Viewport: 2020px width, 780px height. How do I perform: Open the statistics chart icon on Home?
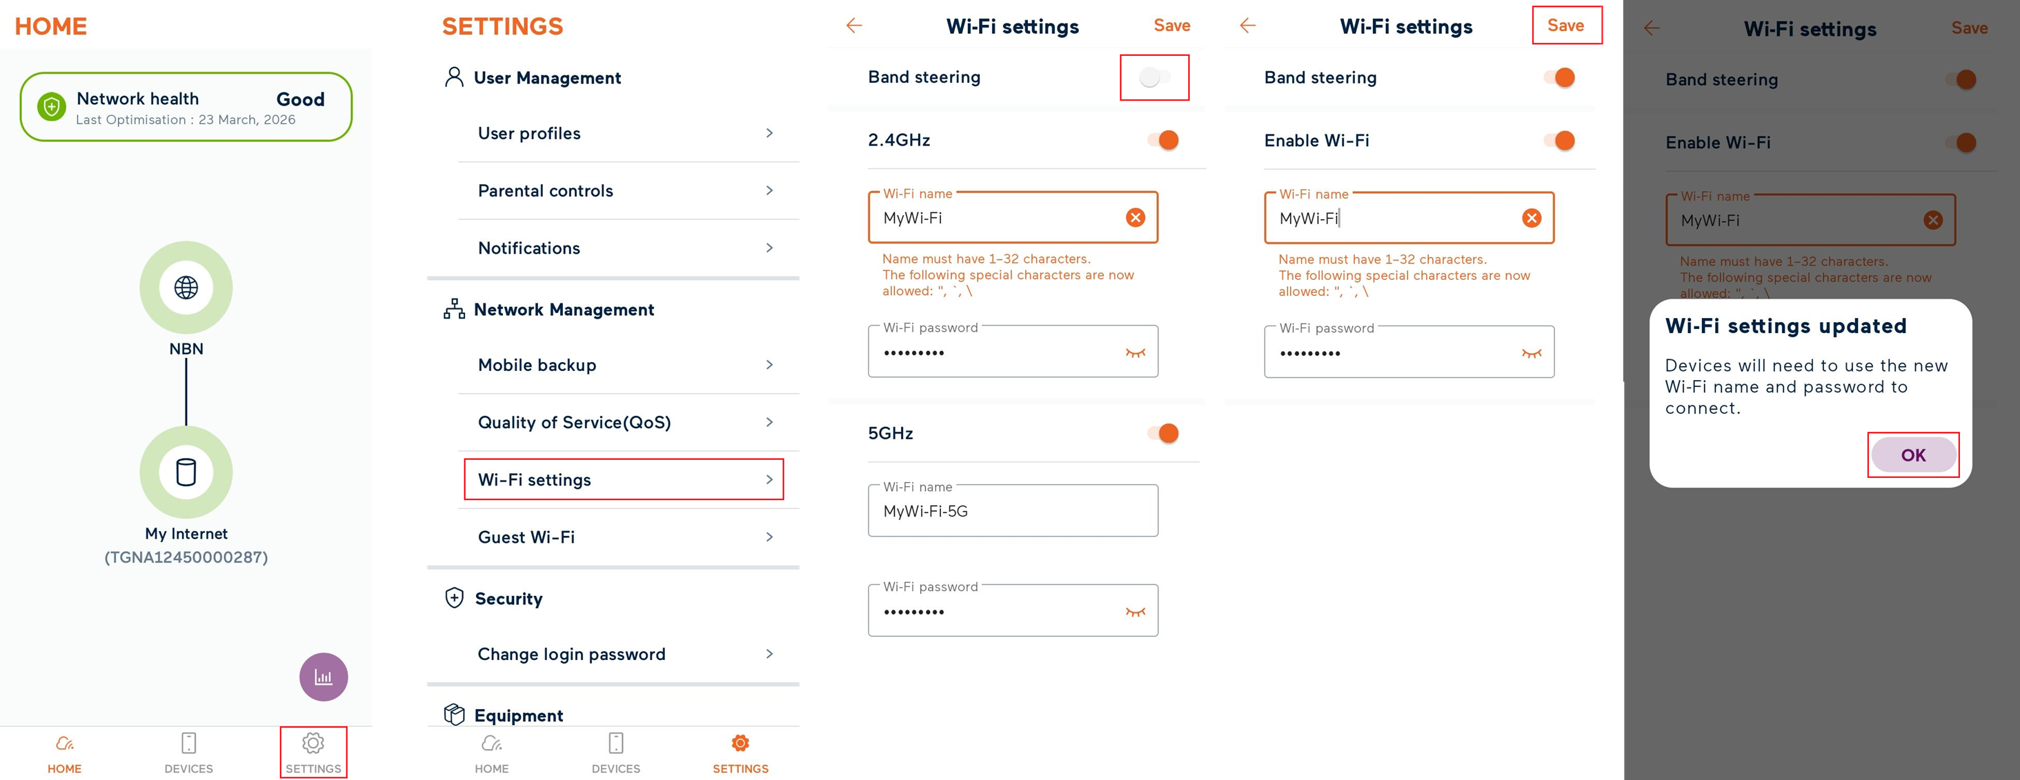pyautogui.click(x=322, y=676)
